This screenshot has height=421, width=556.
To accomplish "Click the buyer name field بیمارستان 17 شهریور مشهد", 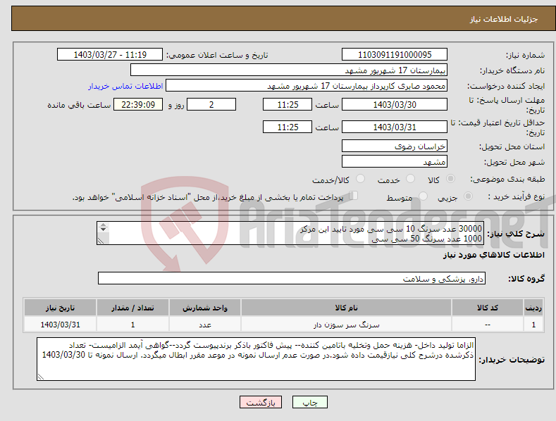I will point(289,70).
